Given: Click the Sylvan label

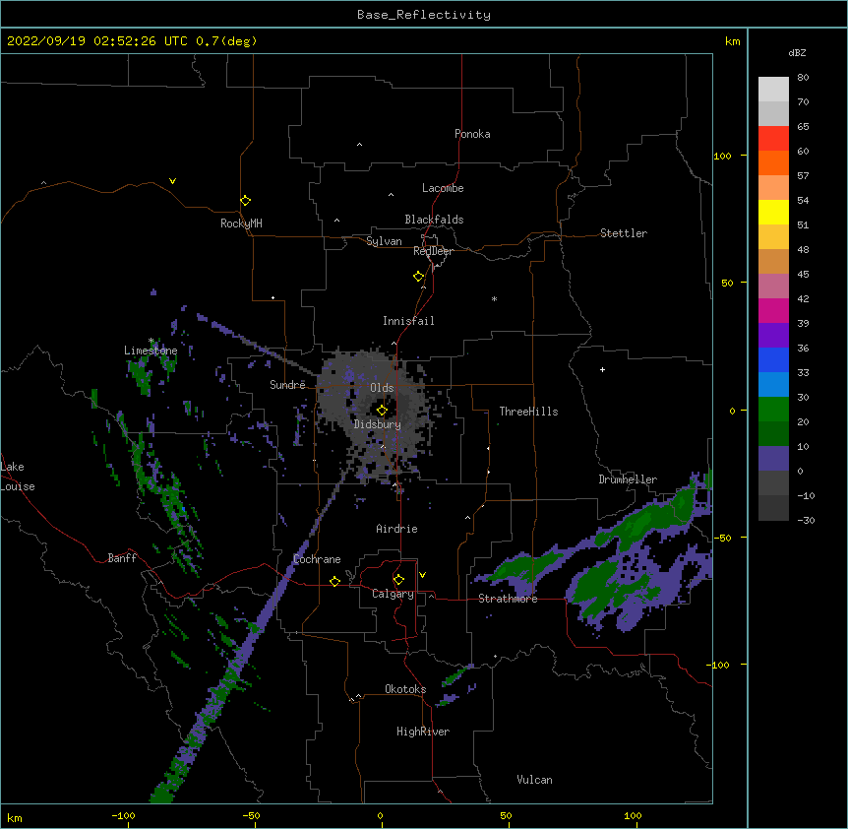Looking at the screenshot, I should click(x=384, y=241).
